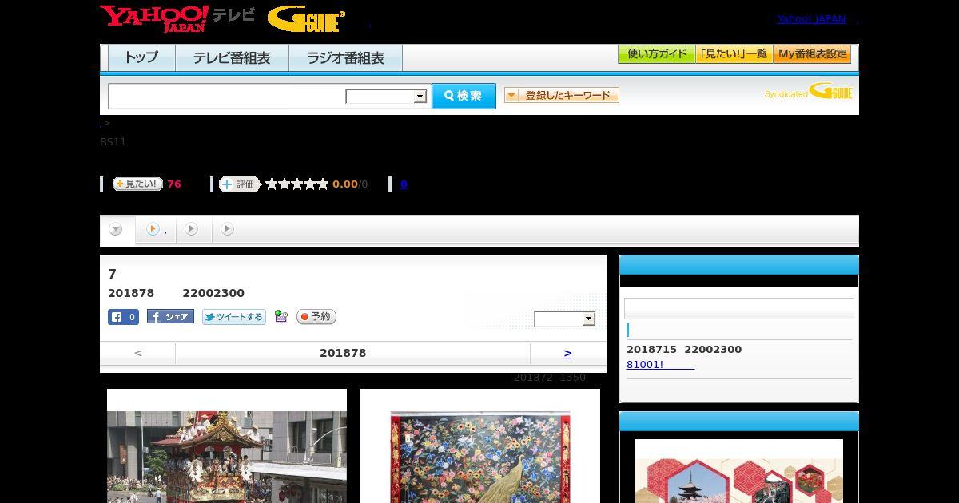The width and height of the screenshot is (959, 503).
Task: Click the five-star rating display
Action: coord(297,184)
